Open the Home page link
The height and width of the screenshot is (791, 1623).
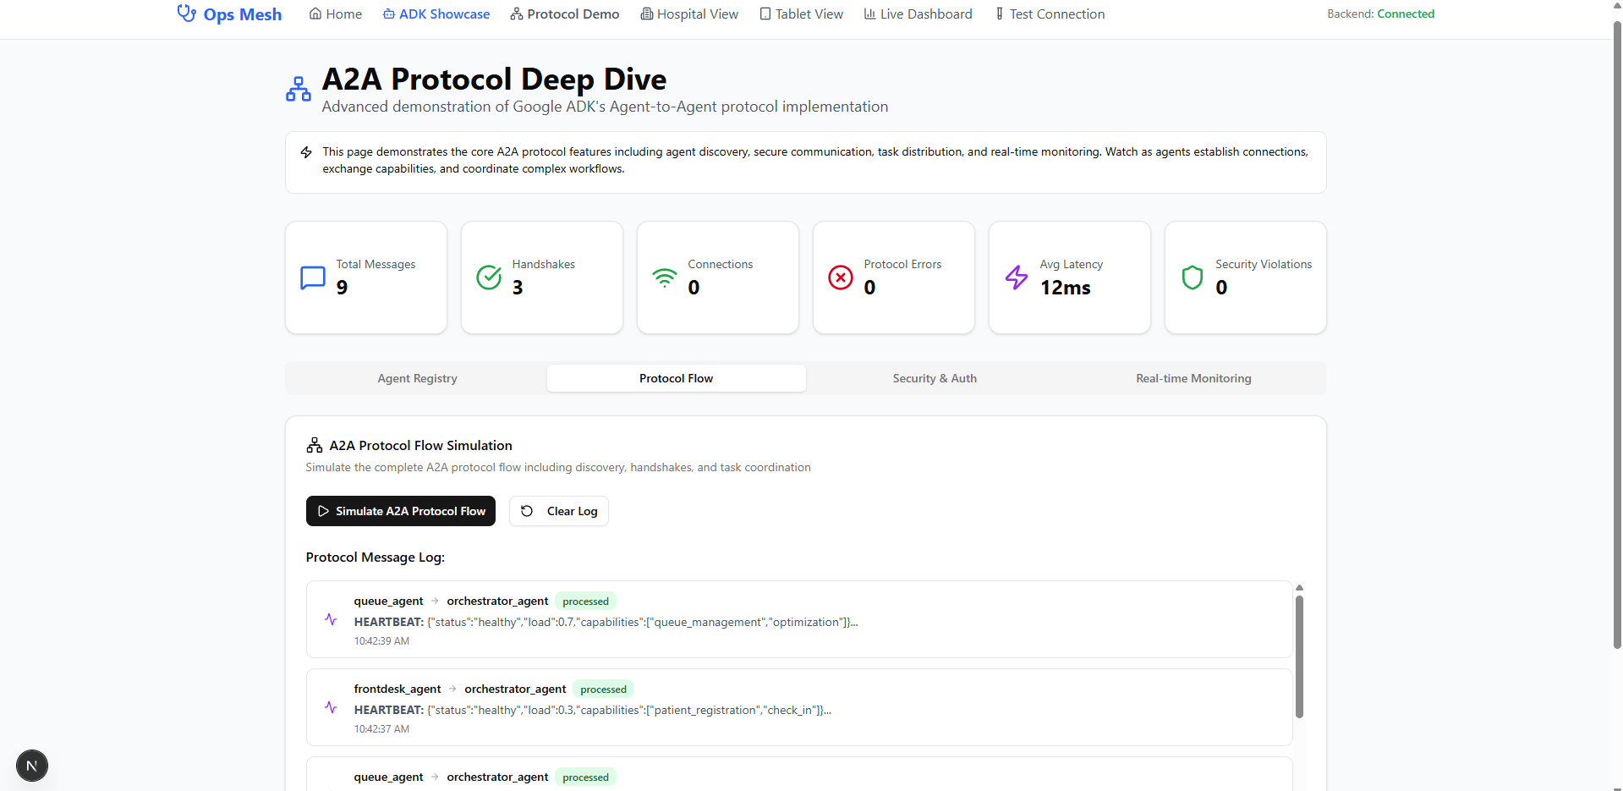tap(336, 14)
